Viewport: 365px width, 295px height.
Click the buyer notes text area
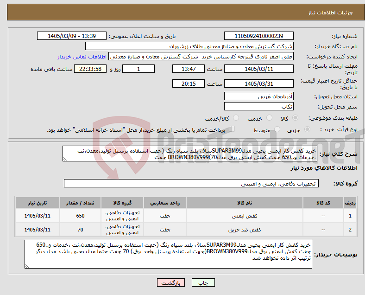168,254
